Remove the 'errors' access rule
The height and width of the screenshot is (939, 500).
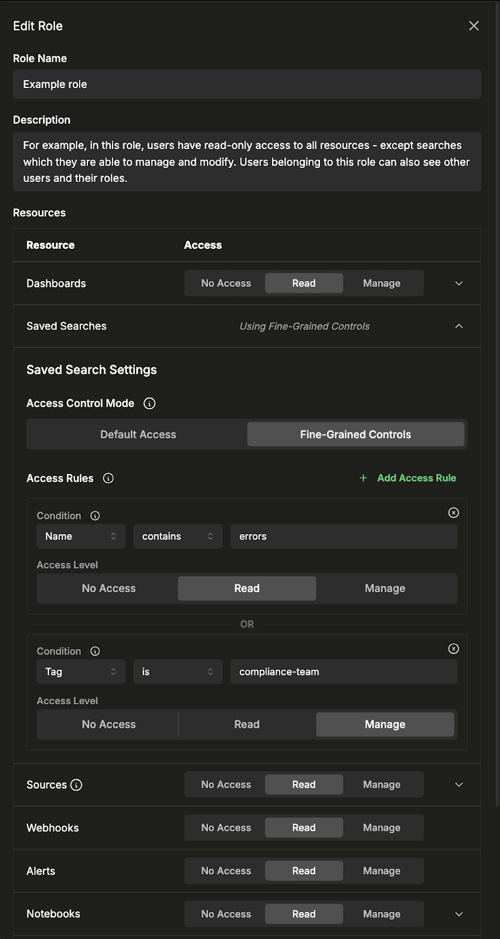click(x=453, y=513)
